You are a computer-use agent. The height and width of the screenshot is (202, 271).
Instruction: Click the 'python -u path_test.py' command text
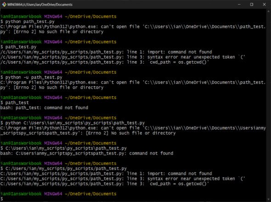click(x=34, y=77)
